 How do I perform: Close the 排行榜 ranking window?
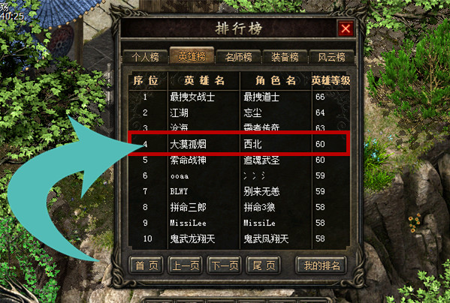click(346, 28)
